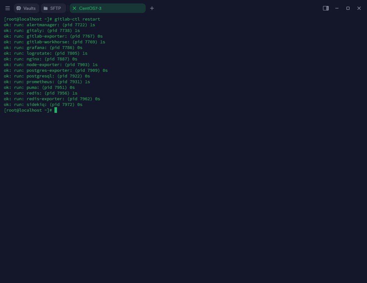
Task: Toggle the right side panel
Action: 326,8
